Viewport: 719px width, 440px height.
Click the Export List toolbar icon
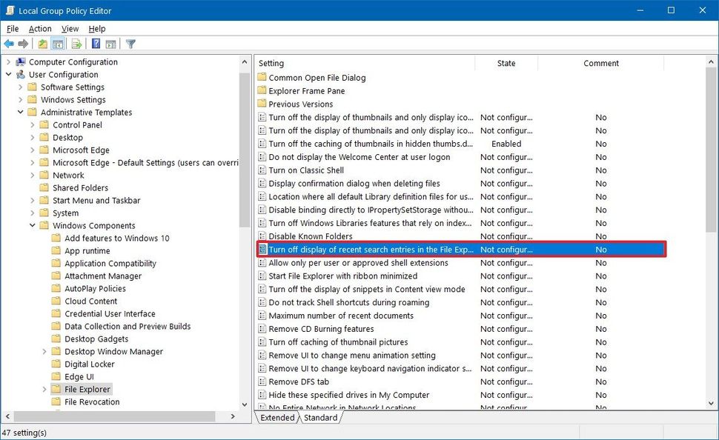[76, 43]
